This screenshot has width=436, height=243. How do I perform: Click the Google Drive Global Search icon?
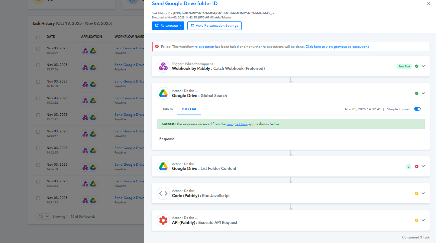point(163,93)
